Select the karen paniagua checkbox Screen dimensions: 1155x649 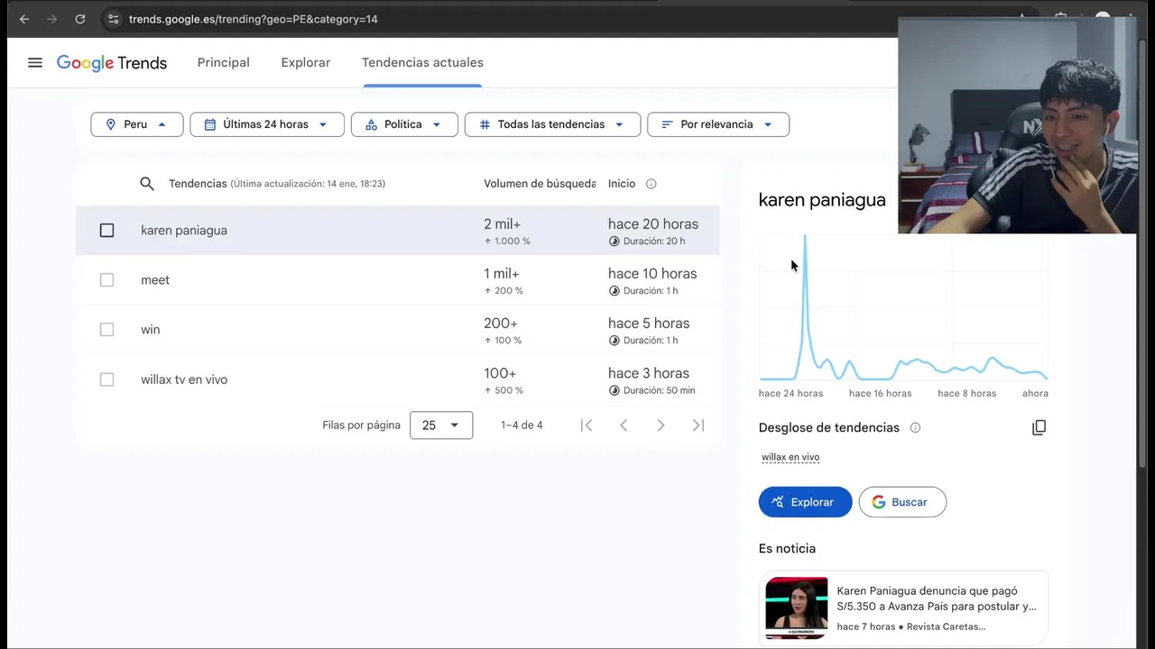pyautogui.click(x=106, y=231)
